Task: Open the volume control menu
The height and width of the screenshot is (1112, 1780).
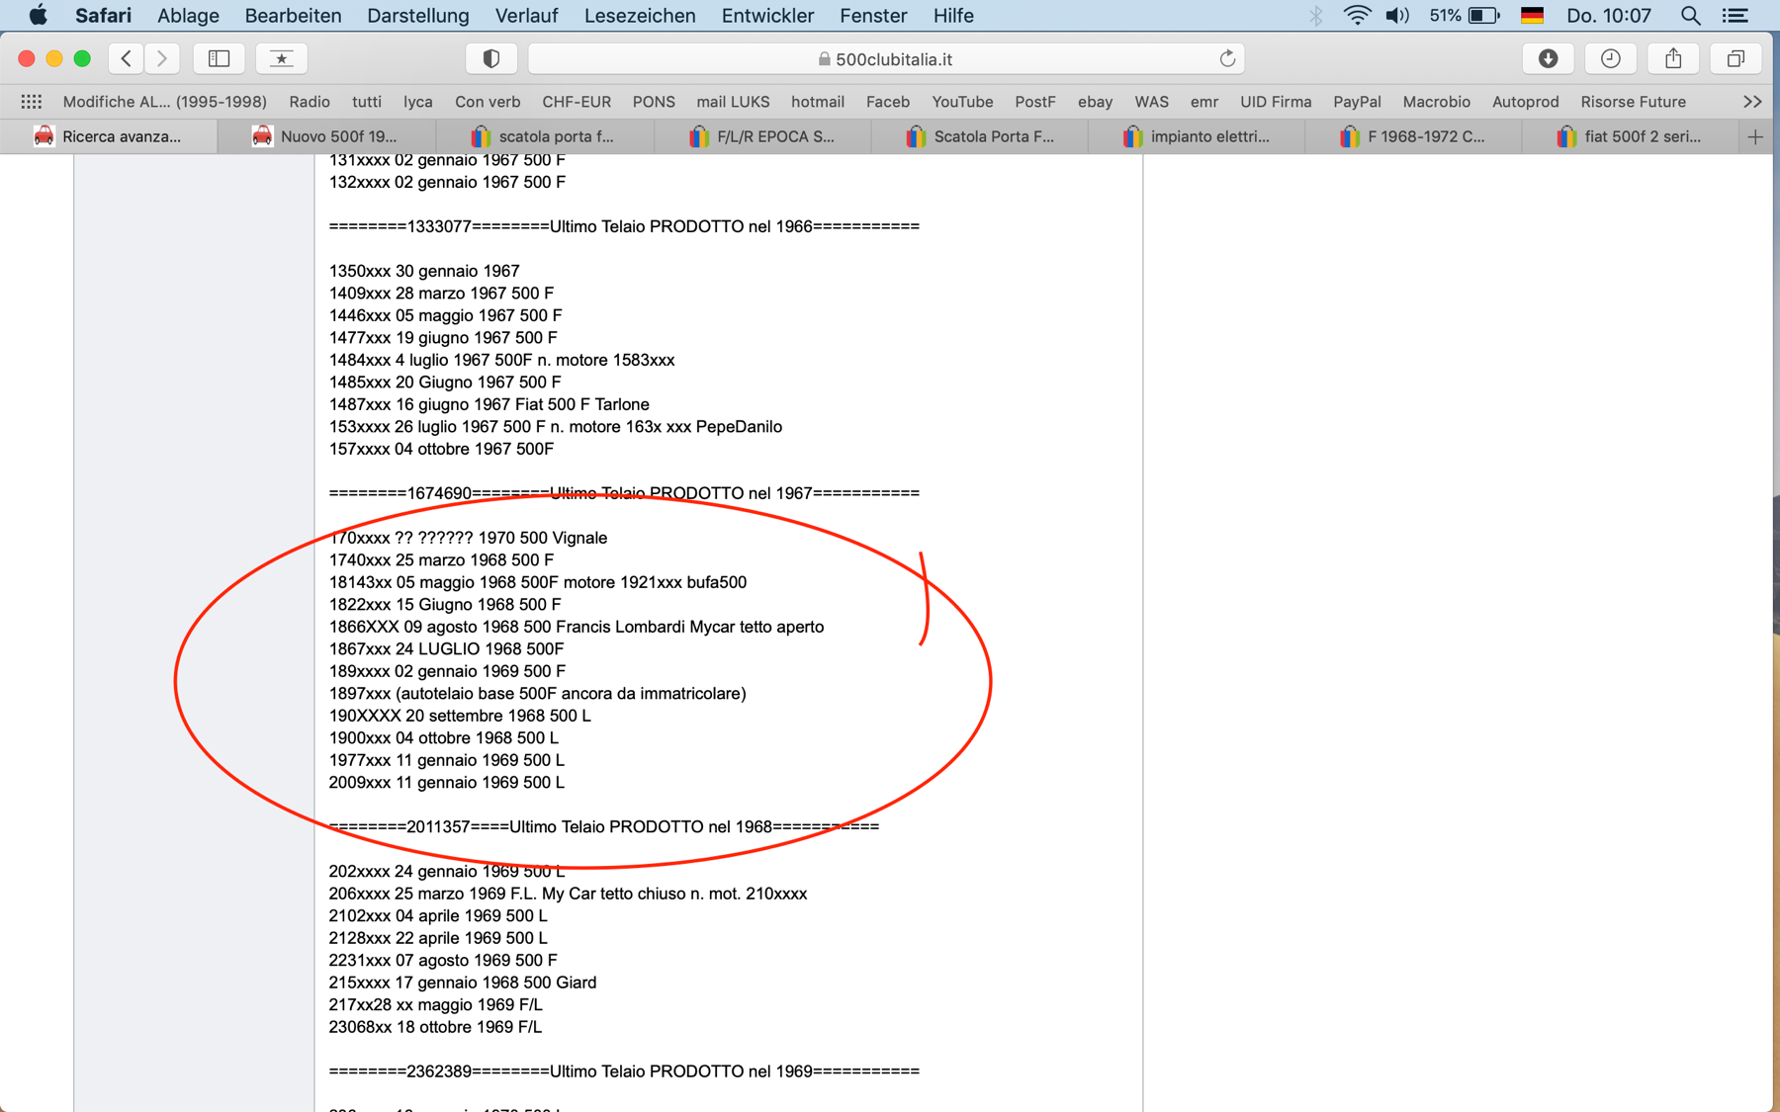Action: (x=1397, y=15)
